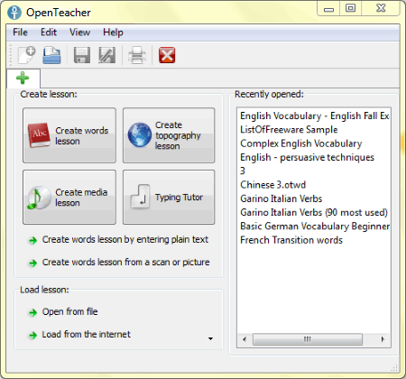This screenshot has height=379, width=406.
Task: Choose Load from the internet
Action: point(79,335)
